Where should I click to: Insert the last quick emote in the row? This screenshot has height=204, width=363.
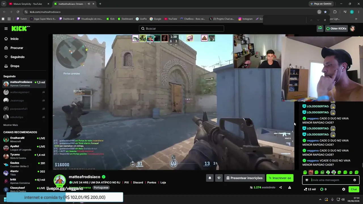(x=356, y=172)
